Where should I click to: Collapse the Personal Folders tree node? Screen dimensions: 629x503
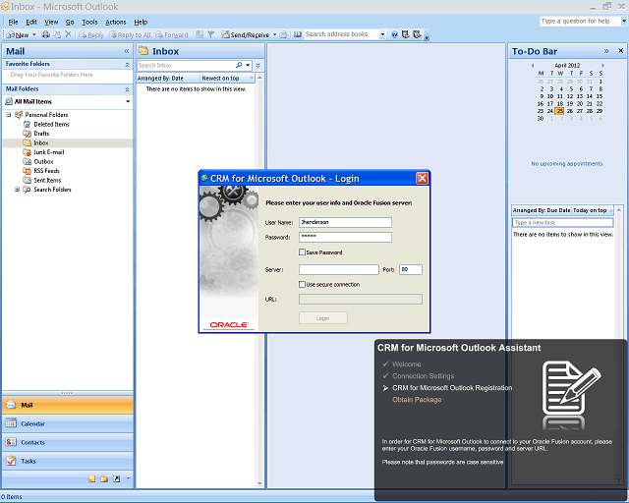pyautogui.click(x=9, y=115)
